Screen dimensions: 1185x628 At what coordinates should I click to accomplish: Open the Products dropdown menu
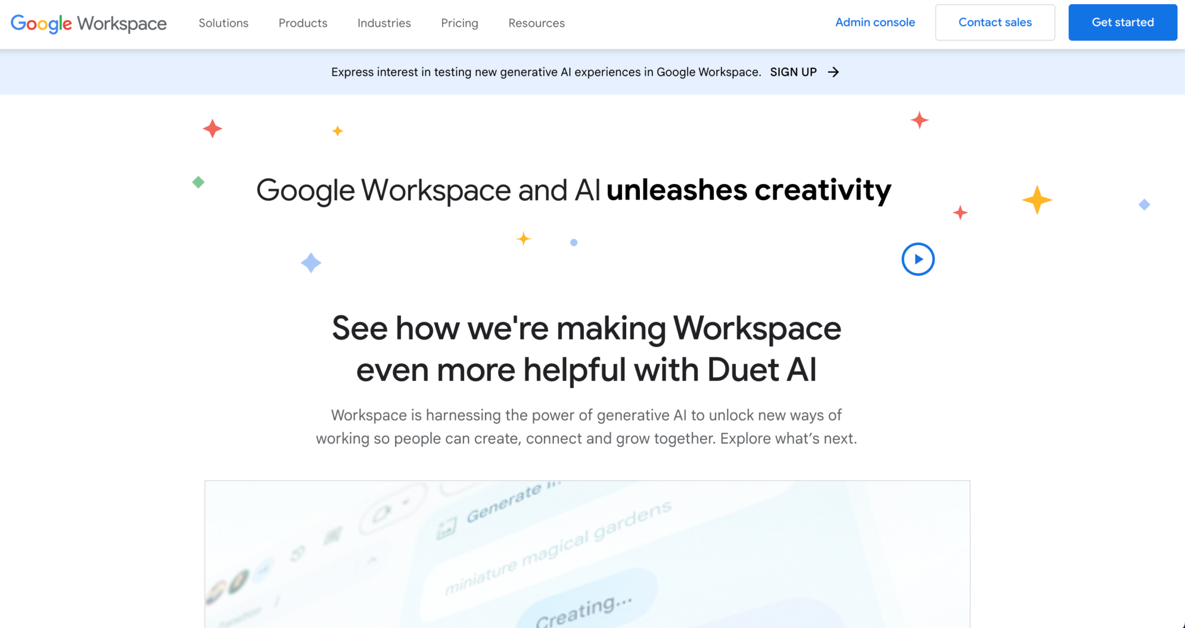point(302,23)
